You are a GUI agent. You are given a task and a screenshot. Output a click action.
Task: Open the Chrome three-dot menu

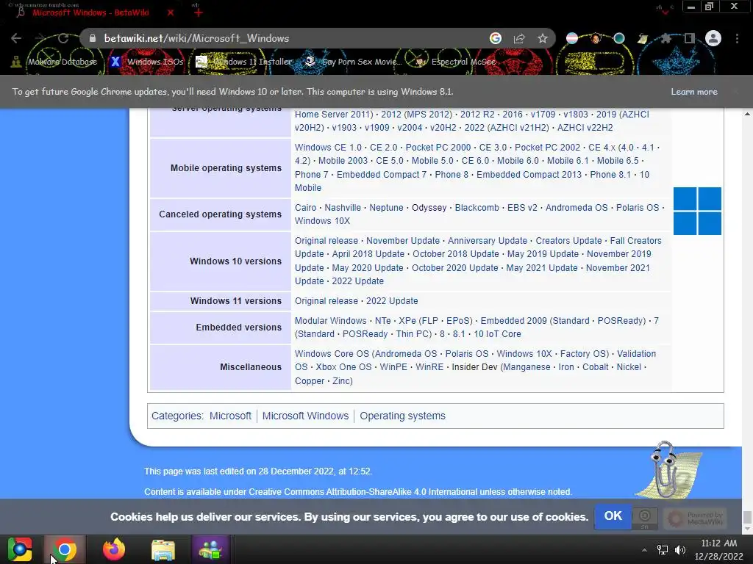click(x=737, y=38)
